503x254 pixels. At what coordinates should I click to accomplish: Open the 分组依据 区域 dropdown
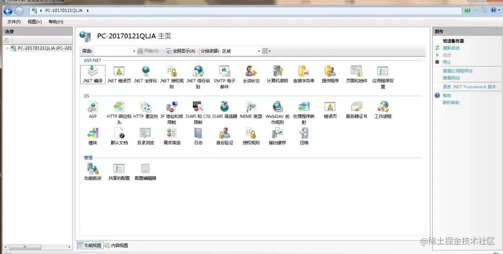pyautogui.click(x=259, y=51)
